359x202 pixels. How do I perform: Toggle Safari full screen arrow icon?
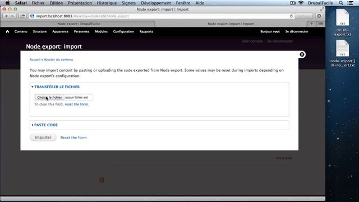coord(322,10)
